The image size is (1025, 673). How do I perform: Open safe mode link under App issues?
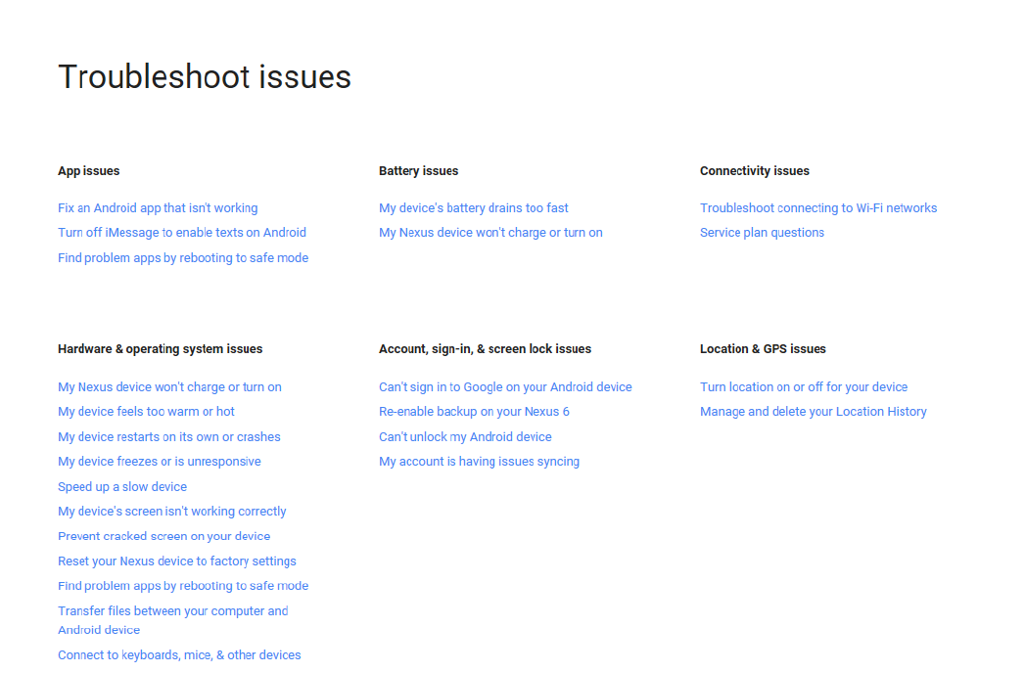tap(183, 258)
